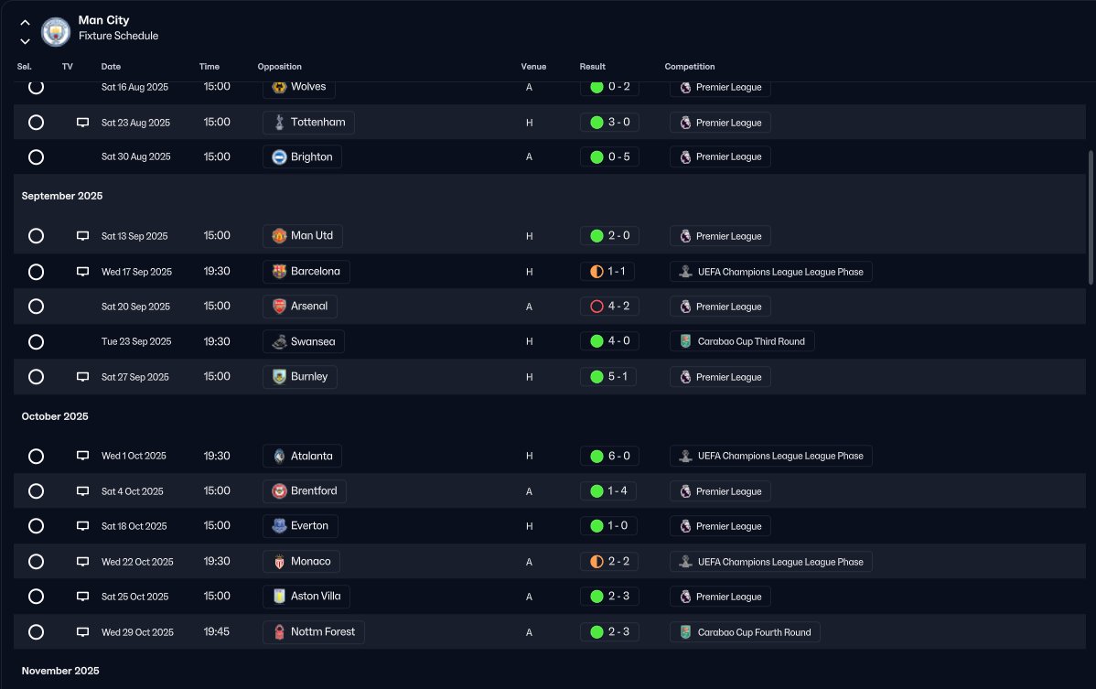Click the Premier League icon on Brighton row
This screenshot has height=689, width=1096.
click(x=682, y=157)
